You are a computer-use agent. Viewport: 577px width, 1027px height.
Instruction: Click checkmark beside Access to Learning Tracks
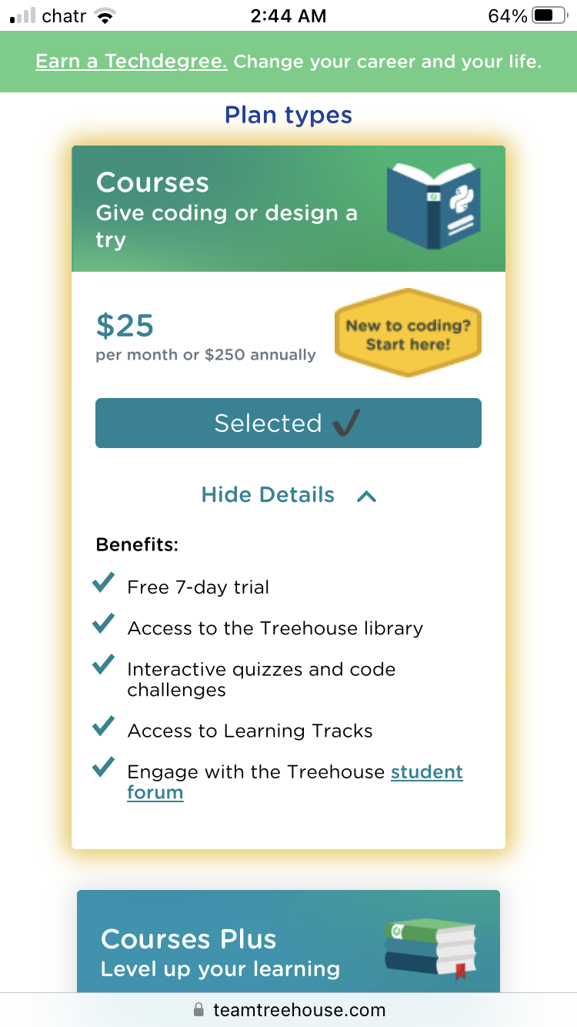pyautogui.click(x=103, y=726)
